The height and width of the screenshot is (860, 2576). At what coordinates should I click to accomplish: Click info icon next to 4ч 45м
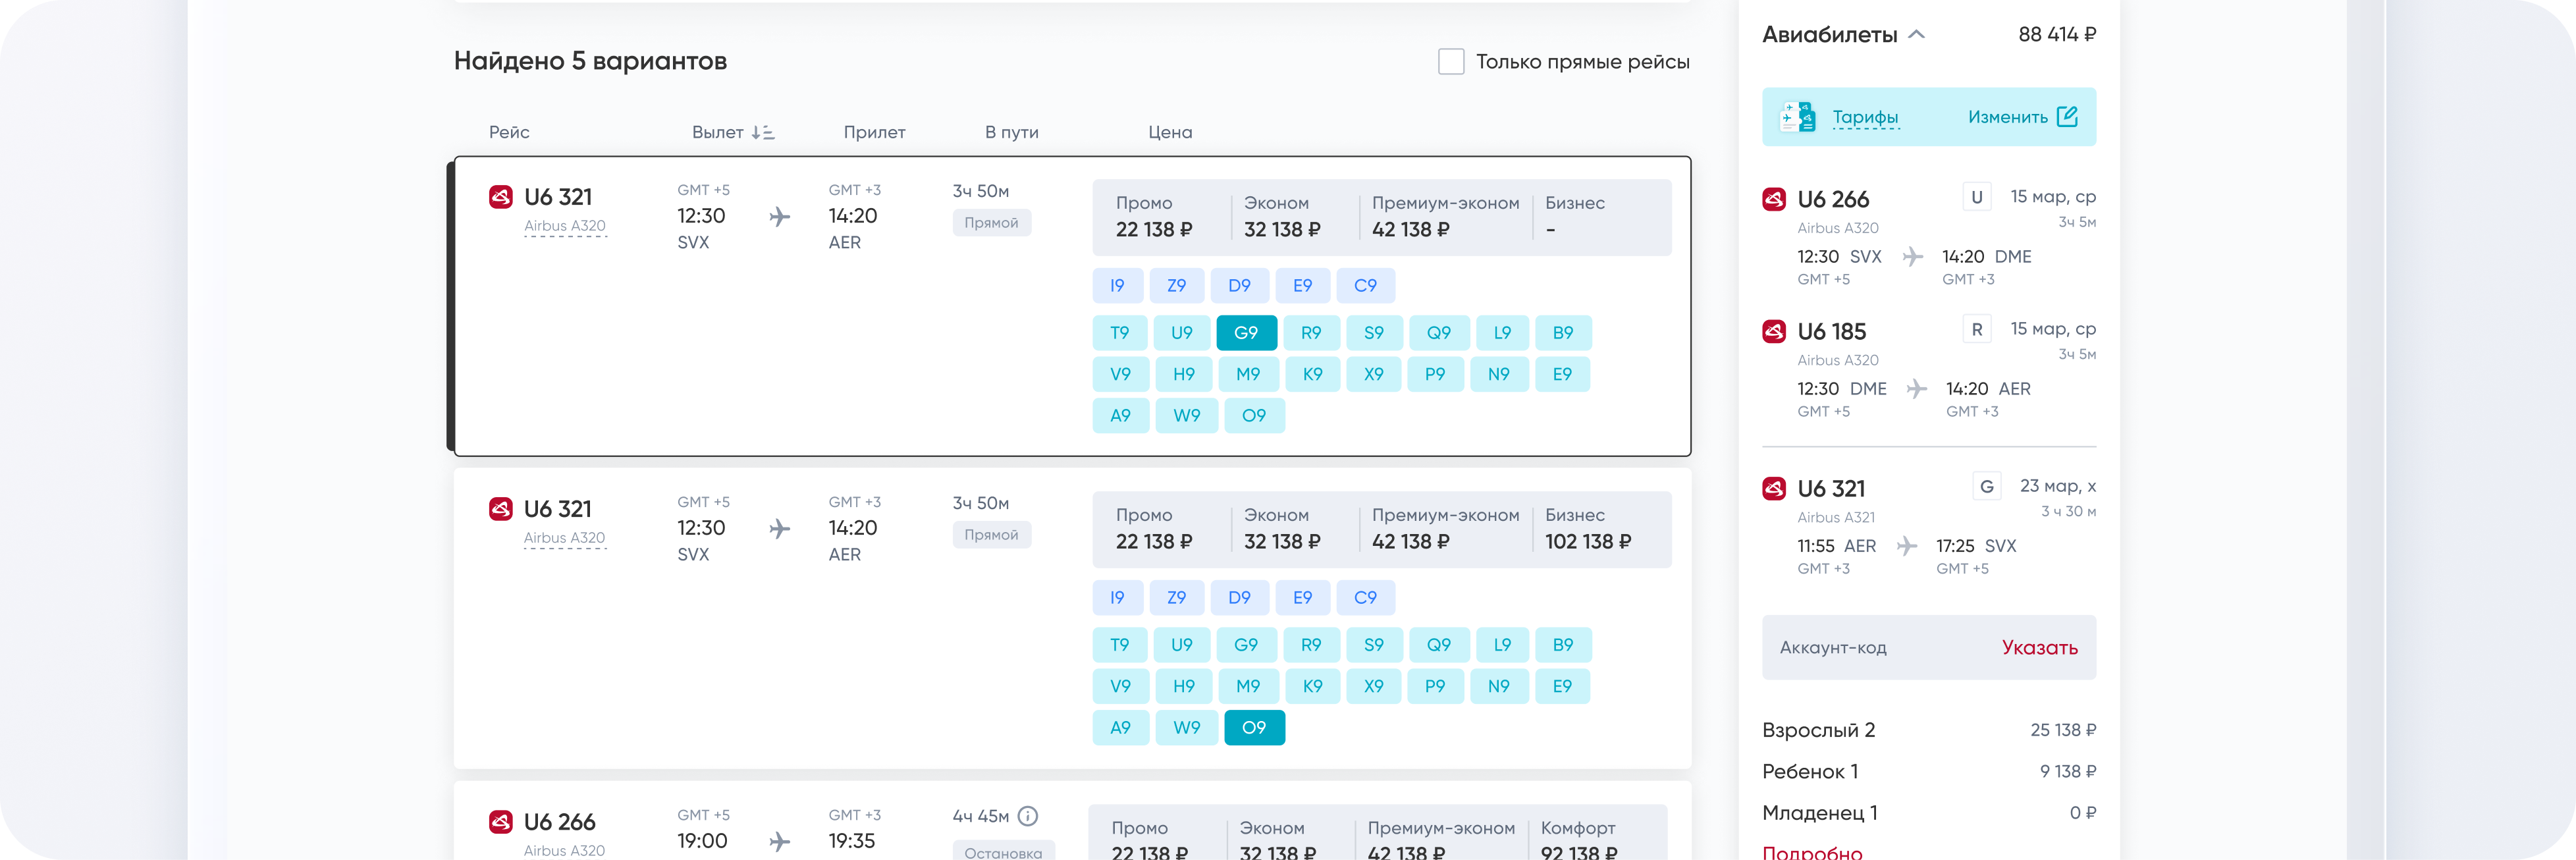tap(1027, 816)
